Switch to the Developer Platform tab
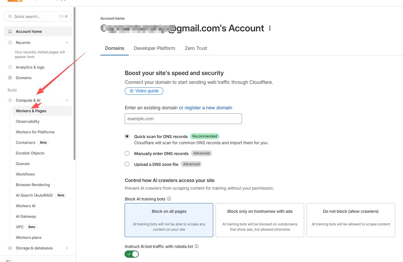The image size is (403, 262). click(154, 48)
